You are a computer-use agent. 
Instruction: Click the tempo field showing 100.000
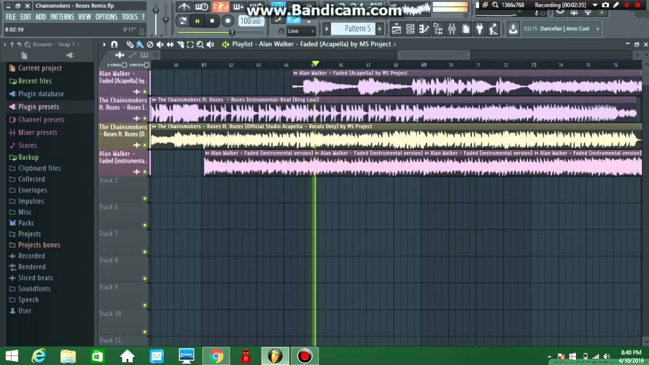pos(251,21)
